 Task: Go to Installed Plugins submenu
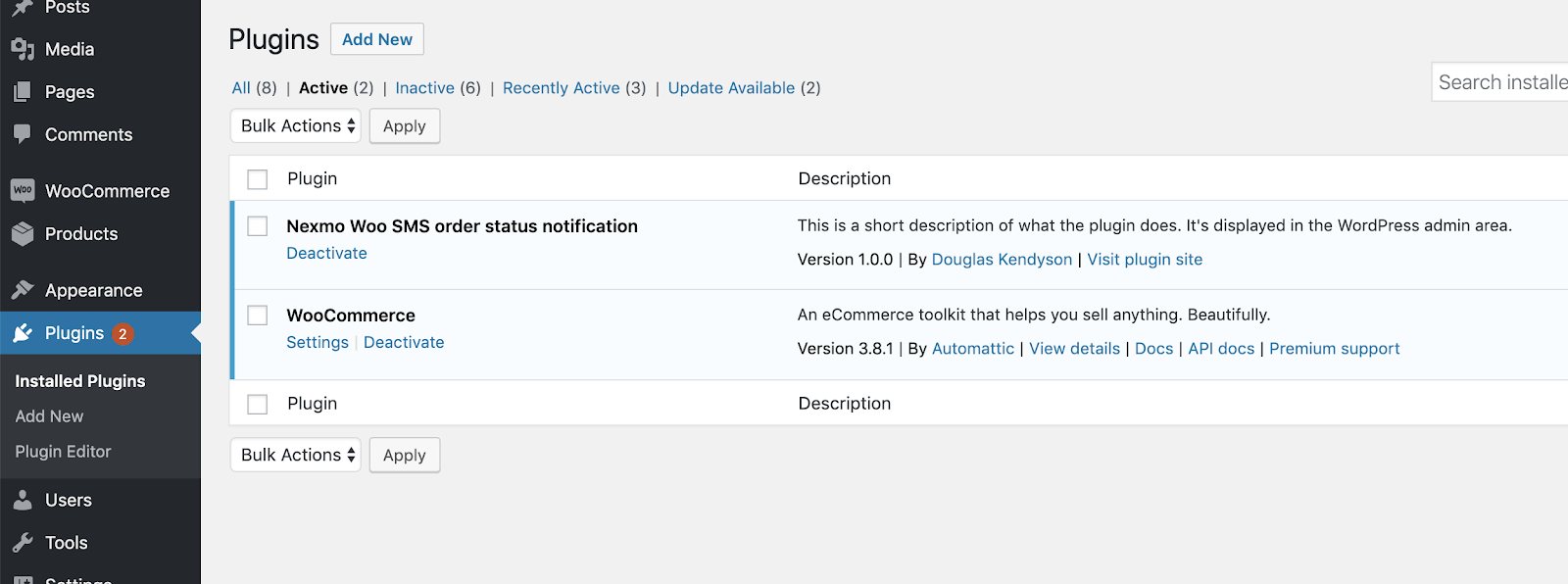click(80, 381)
